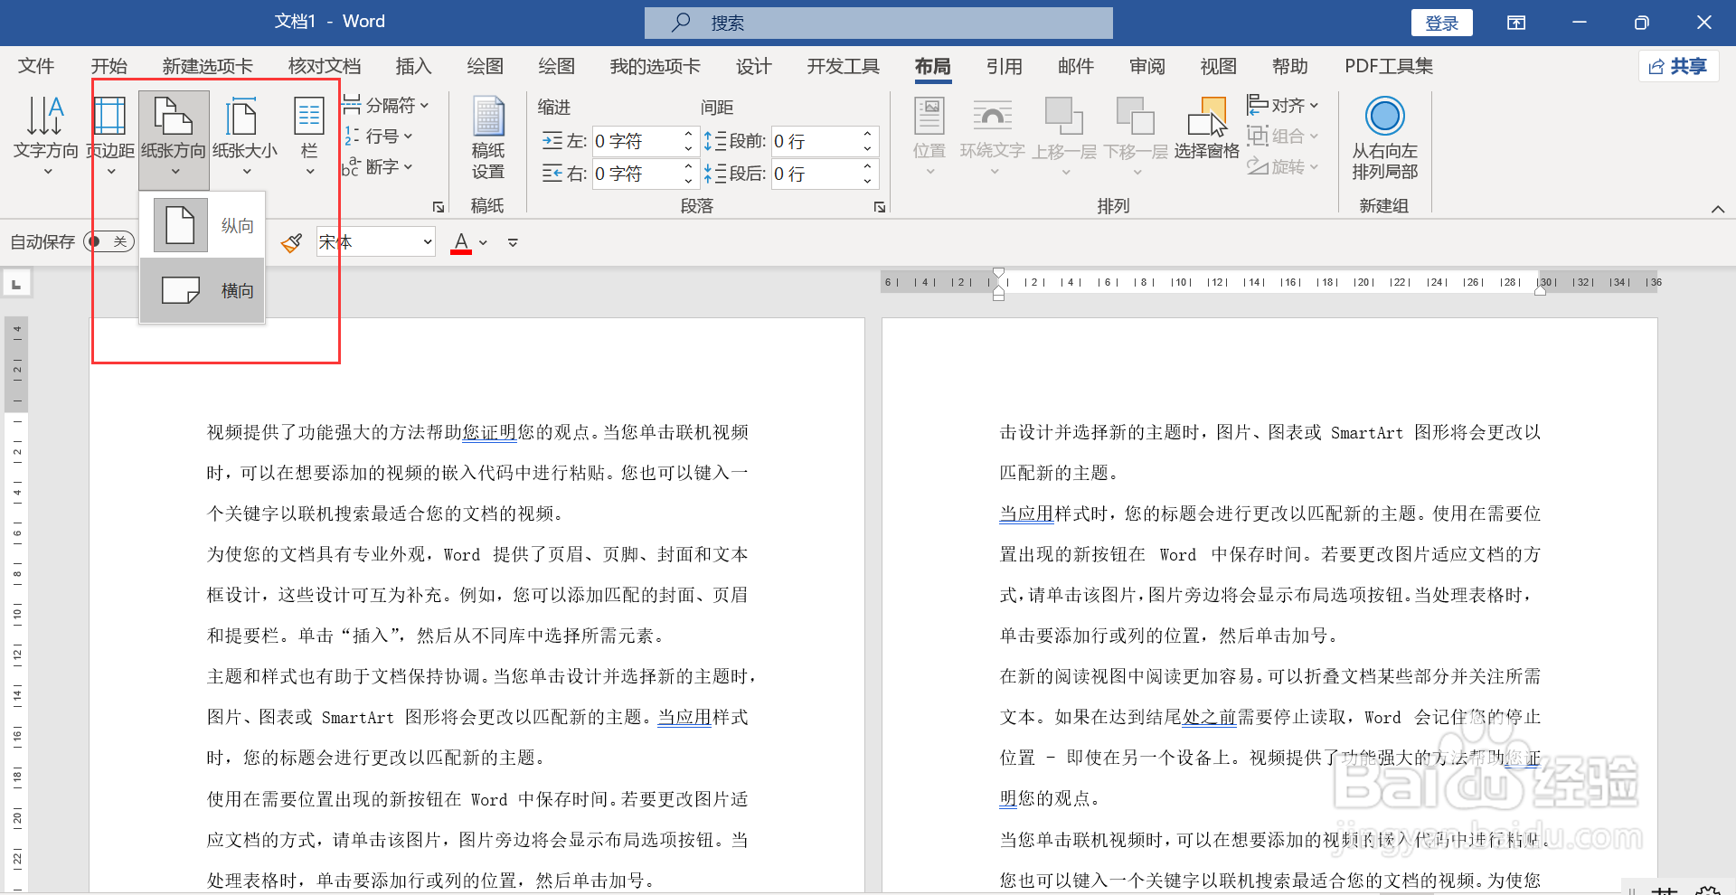Open the 段落 paragraph dialog launcher
This screenshot has height=895, width=1736.
[879, 207]
